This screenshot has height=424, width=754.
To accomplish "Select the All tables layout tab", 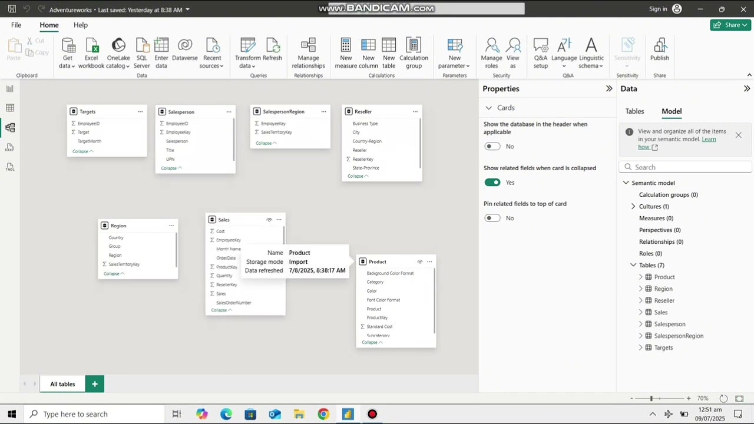I will pyautogui.click(x=62, y=384).
